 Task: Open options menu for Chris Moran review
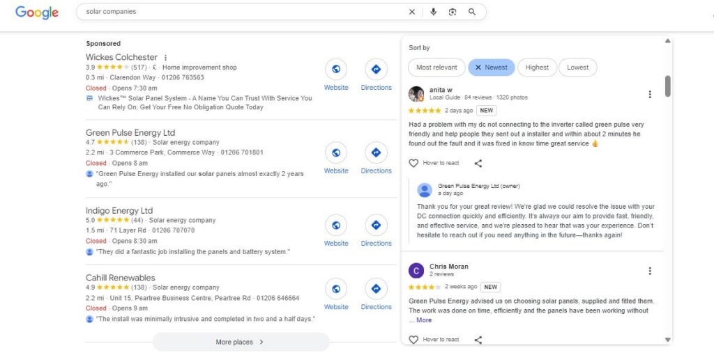[650, 271]
